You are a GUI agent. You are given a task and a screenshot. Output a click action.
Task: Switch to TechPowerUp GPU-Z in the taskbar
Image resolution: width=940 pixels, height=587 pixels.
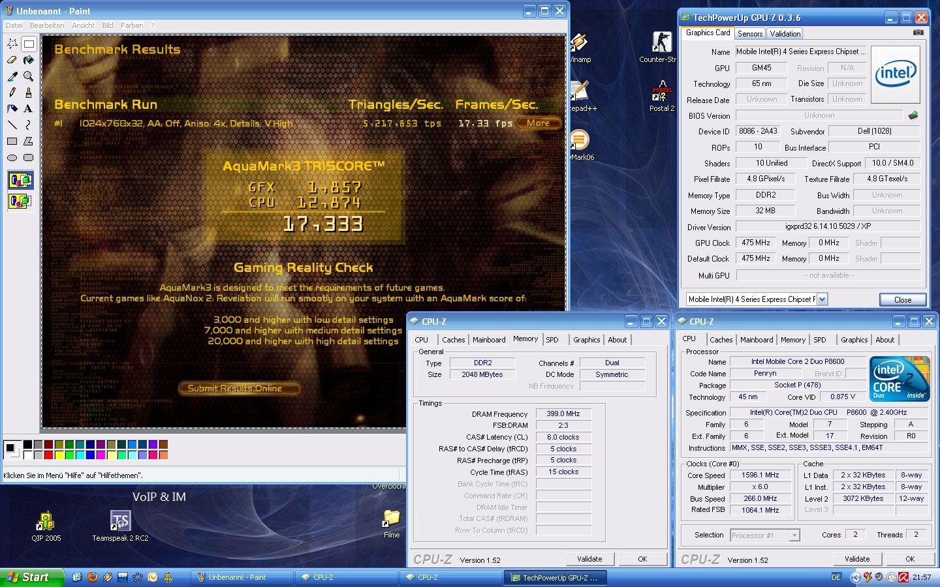[556, 578]
